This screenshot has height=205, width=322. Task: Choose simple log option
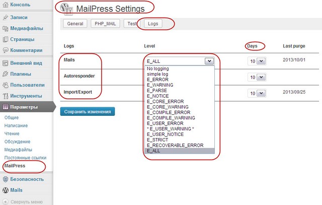(x=180, y=74)
